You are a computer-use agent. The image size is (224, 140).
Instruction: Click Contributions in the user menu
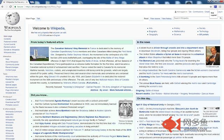coord(198,12)
